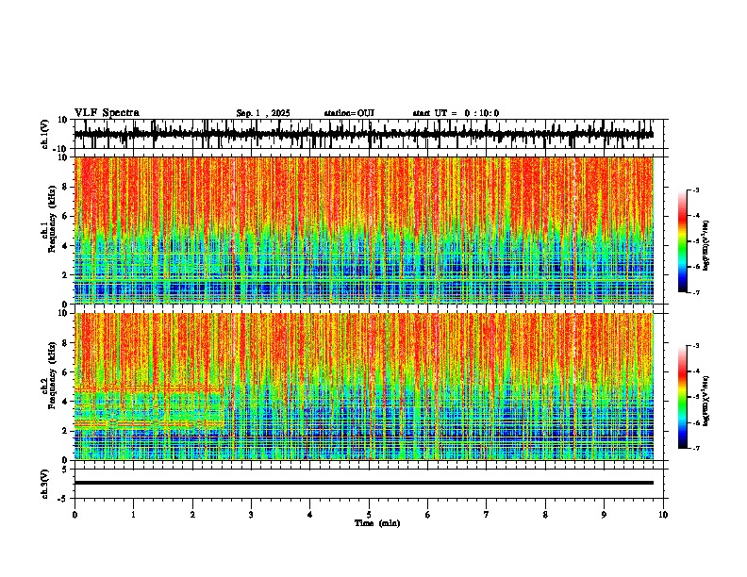This screenshot has width=747, height=577.
Task: Click time axis tick label 10 at the right end
Action: tap(663, 515)
